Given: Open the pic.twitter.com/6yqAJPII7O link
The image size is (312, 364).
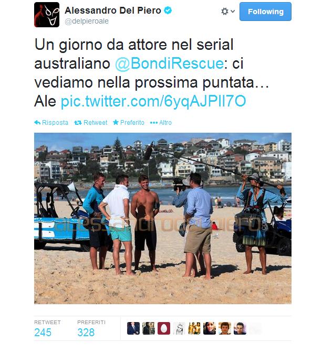Looking at the screenshot, I should pyautogui.click(x=153, y=101).
